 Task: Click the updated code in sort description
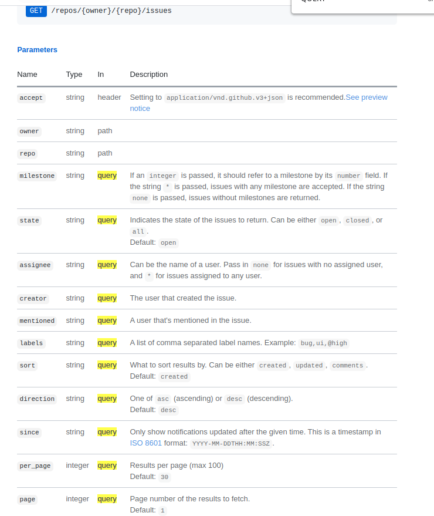pyautogui.click(x=309, y=366)
